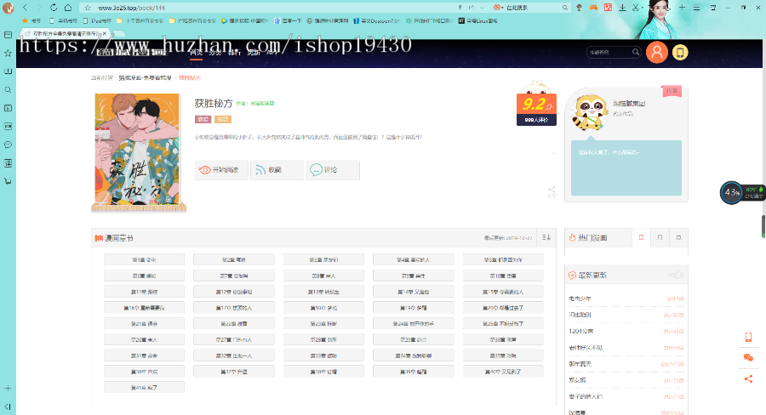The image size is (766, 415).
Task: Select the 更新 navigation tab
Action: [253, 53]
